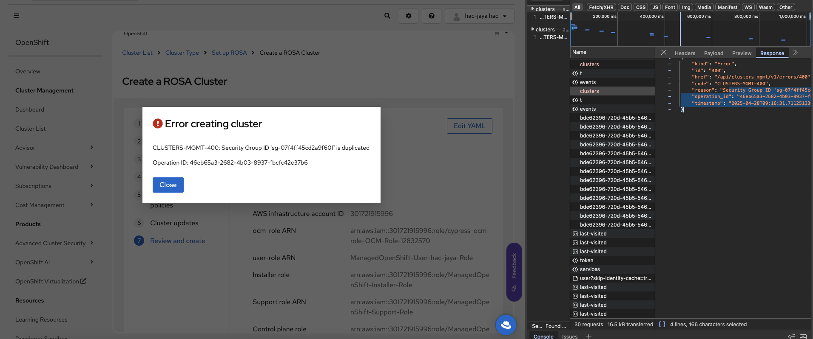Image resolution: width=813 pixels, height=339 pixels.
Task: Click the 1,000,000 ms timeline marker
Action: (x=792, y=17)
